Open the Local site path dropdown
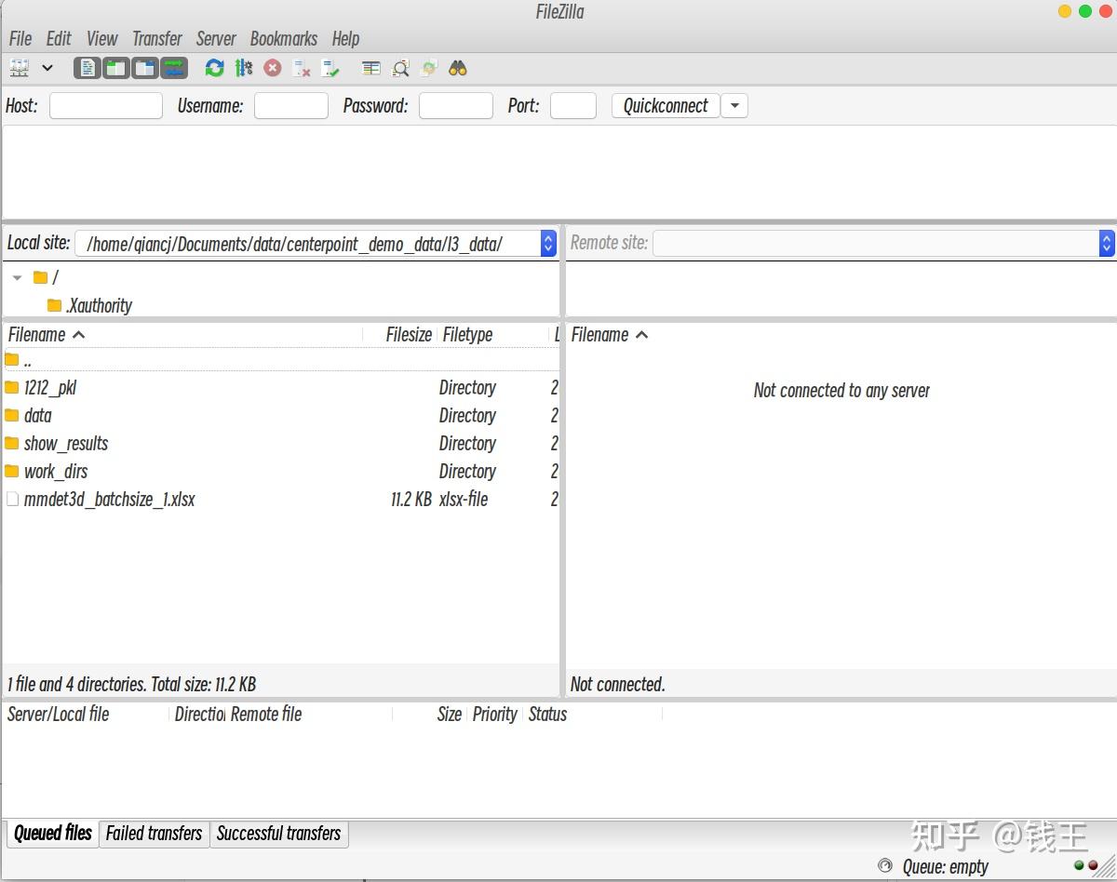 point(548,244)
